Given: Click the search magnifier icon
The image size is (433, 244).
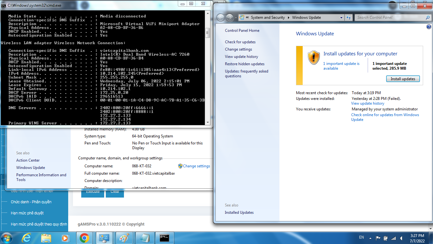Looking at the screenshot, I should tap(428, 17).
